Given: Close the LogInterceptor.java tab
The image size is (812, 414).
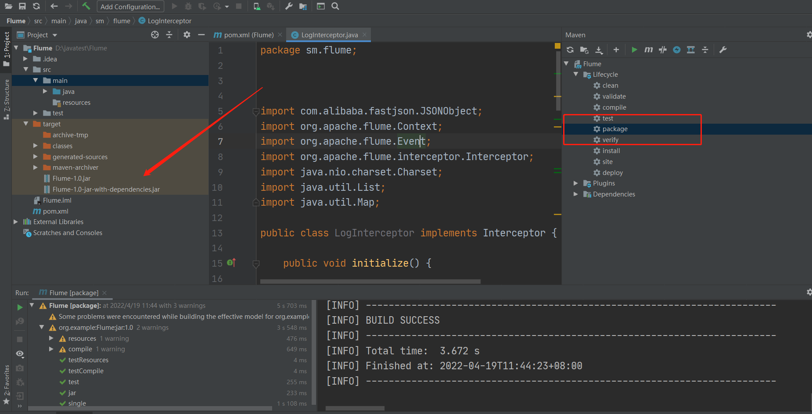Looking at the screenshot, I should click(364, 35).
